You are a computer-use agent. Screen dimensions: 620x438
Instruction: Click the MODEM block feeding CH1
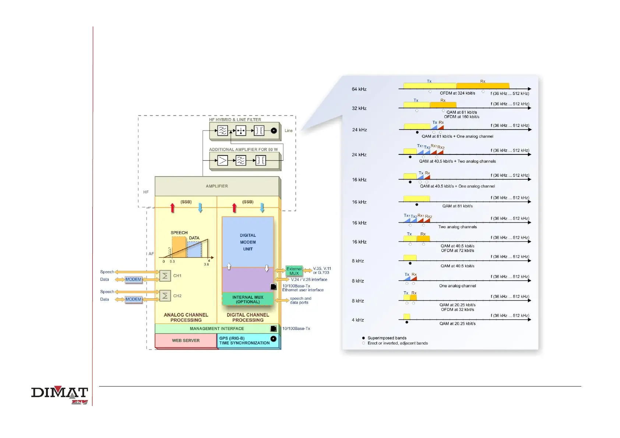tap(133, 279)
